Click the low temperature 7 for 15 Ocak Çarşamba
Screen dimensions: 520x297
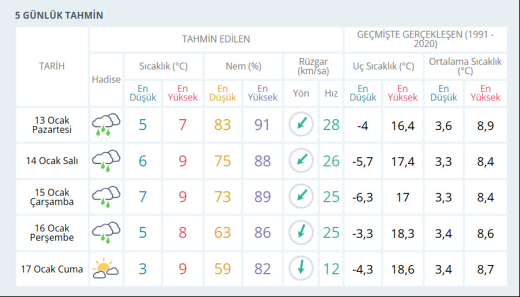coord(143,197)
